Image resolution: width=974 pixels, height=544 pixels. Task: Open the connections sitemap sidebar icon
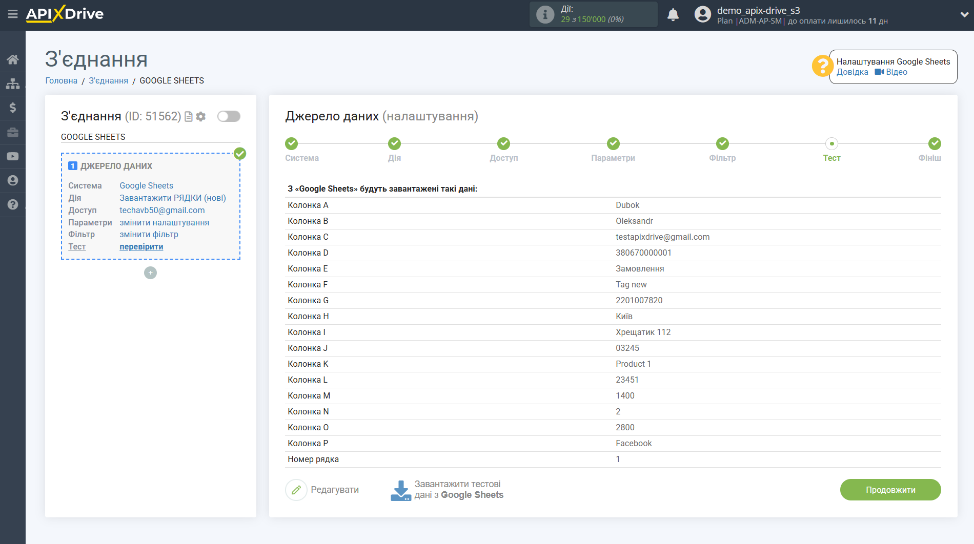point(13,83)
